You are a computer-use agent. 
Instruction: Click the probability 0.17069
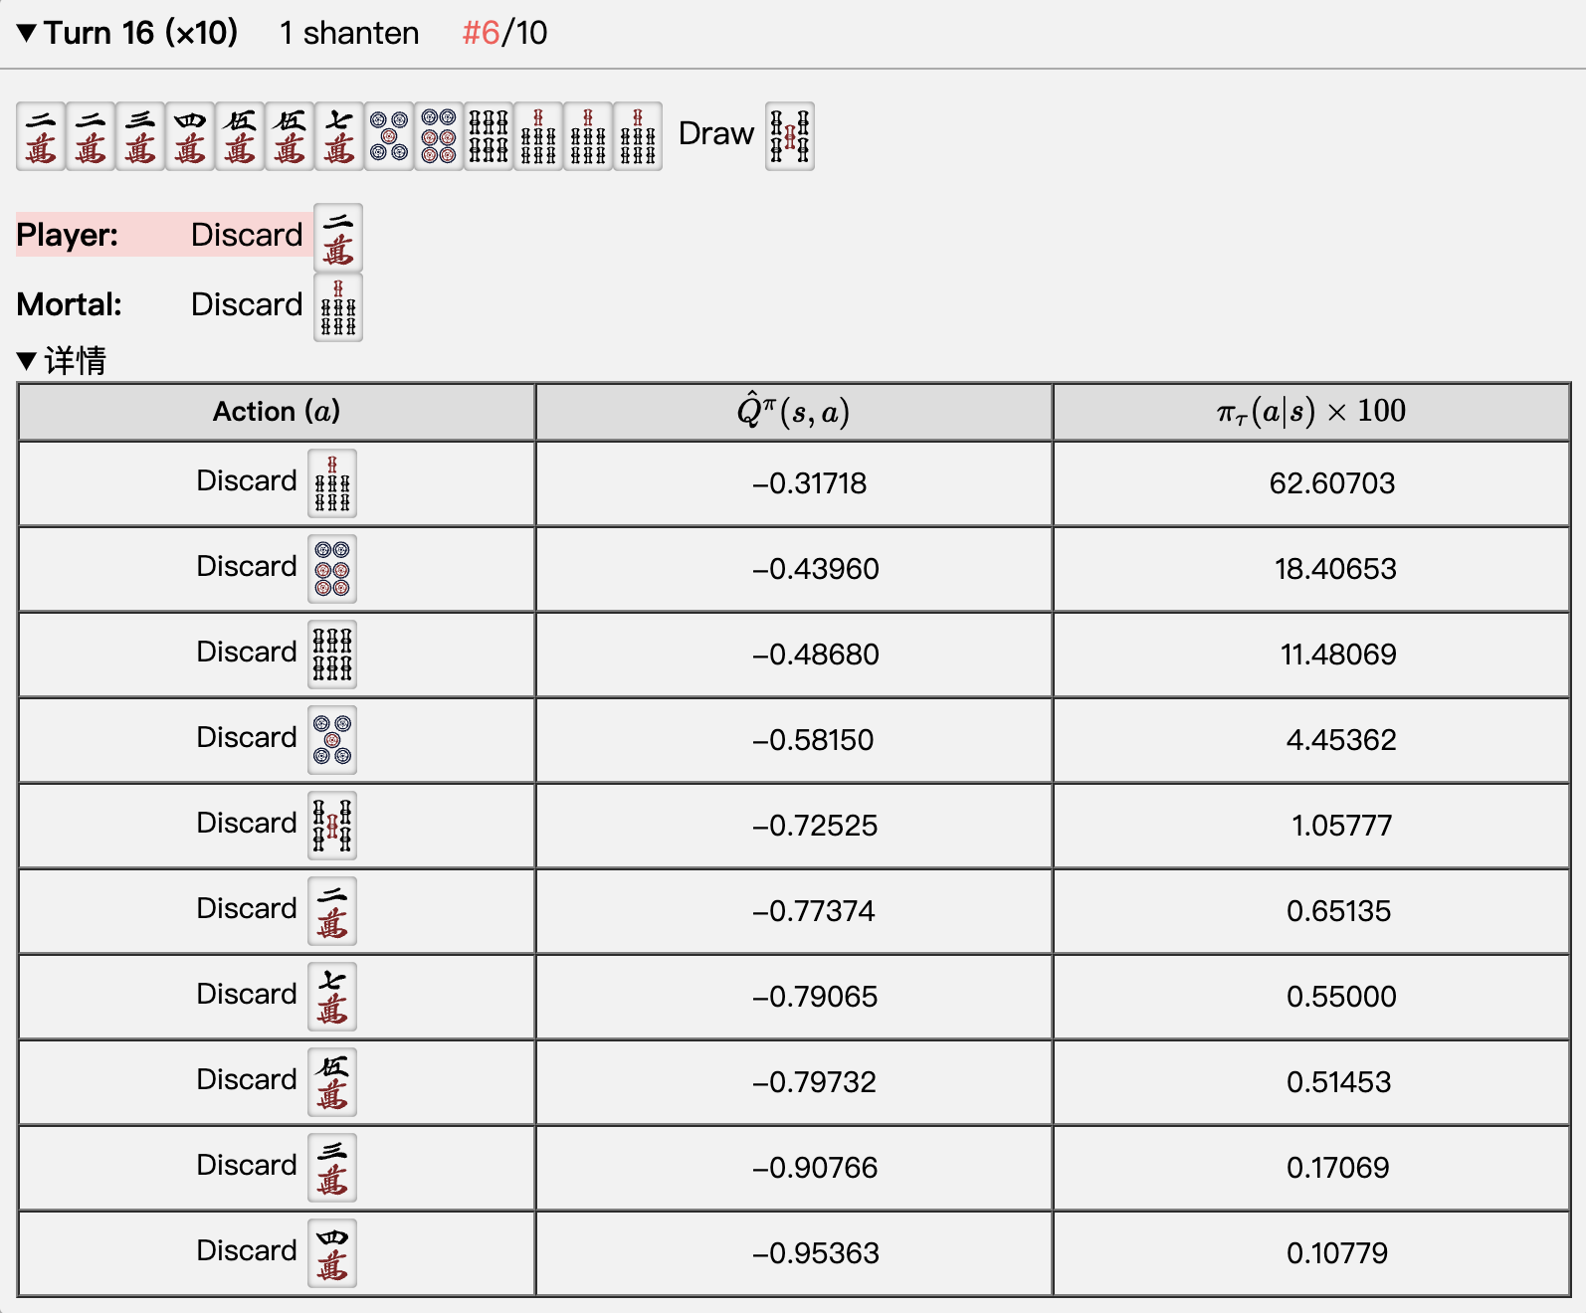pos(1337,1168)
